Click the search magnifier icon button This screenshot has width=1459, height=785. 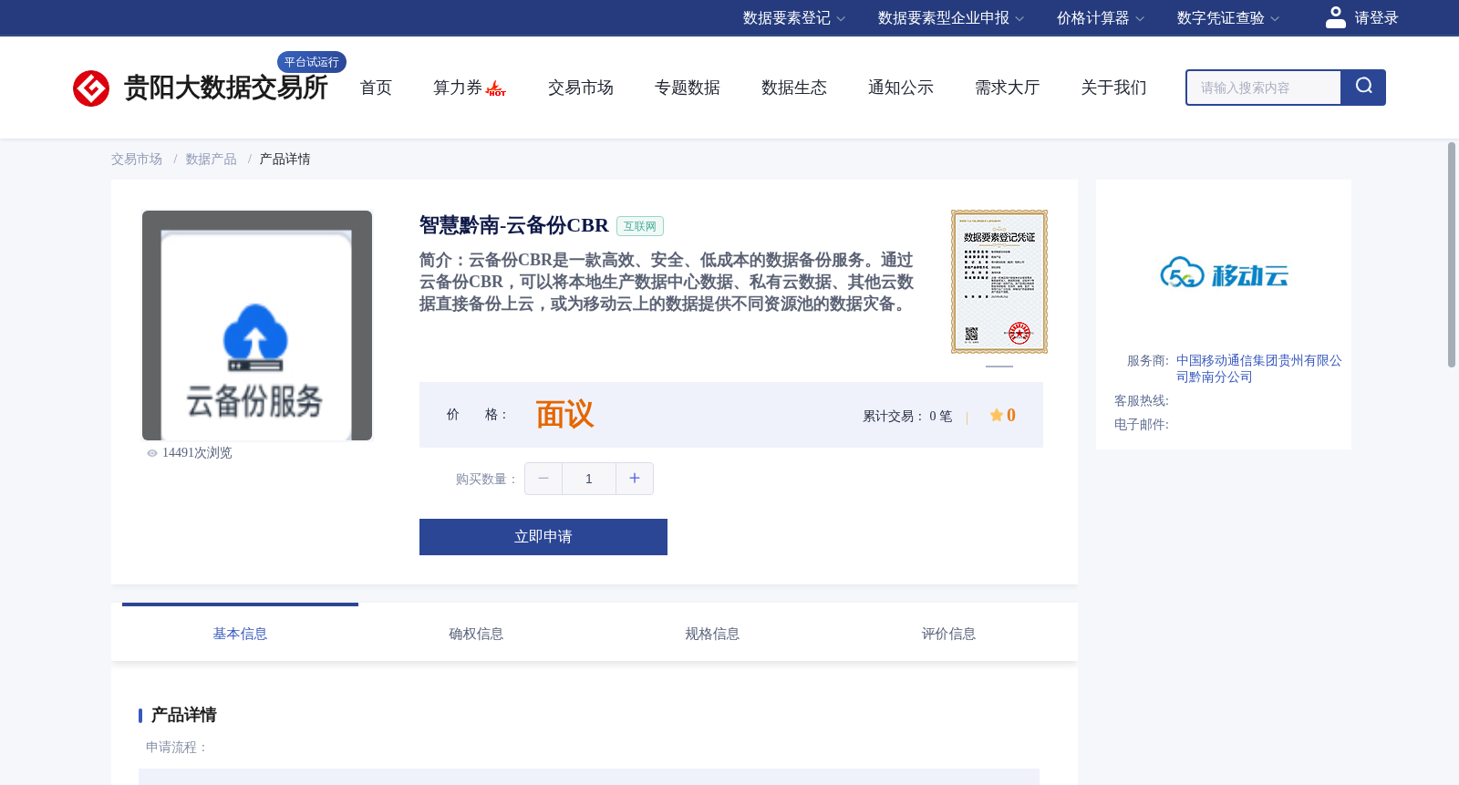tap(1363, 88)
